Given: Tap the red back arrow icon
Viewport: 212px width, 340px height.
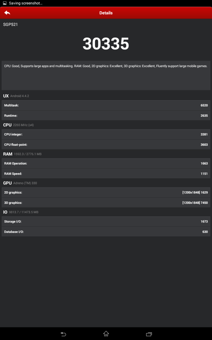Looking at the screenshot, I should tap(7, 13).
